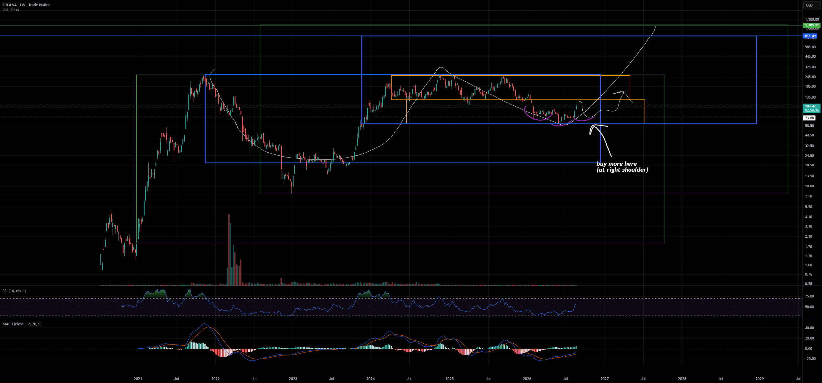Click the 2.30 price axis tick
Image resolution: width=822 pixels, height=383 pixels.
pos(809,236)
